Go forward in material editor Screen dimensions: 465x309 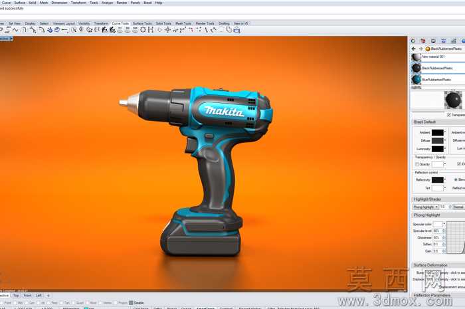click(x=420, y=49)
